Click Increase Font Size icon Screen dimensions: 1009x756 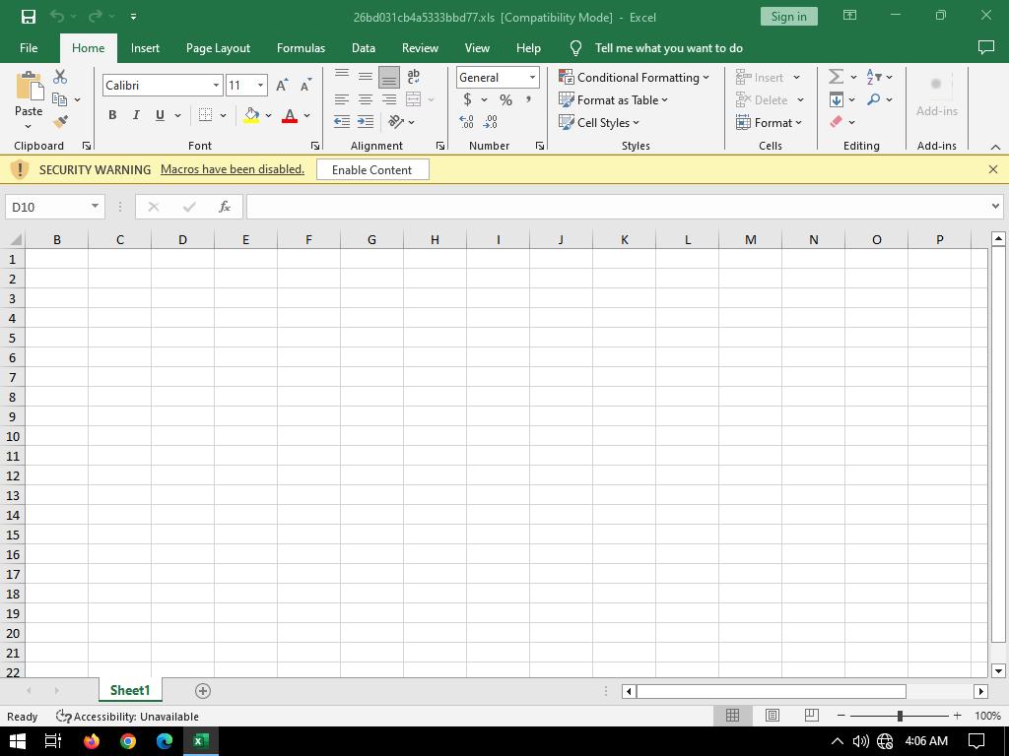click(x=283, y=86)
